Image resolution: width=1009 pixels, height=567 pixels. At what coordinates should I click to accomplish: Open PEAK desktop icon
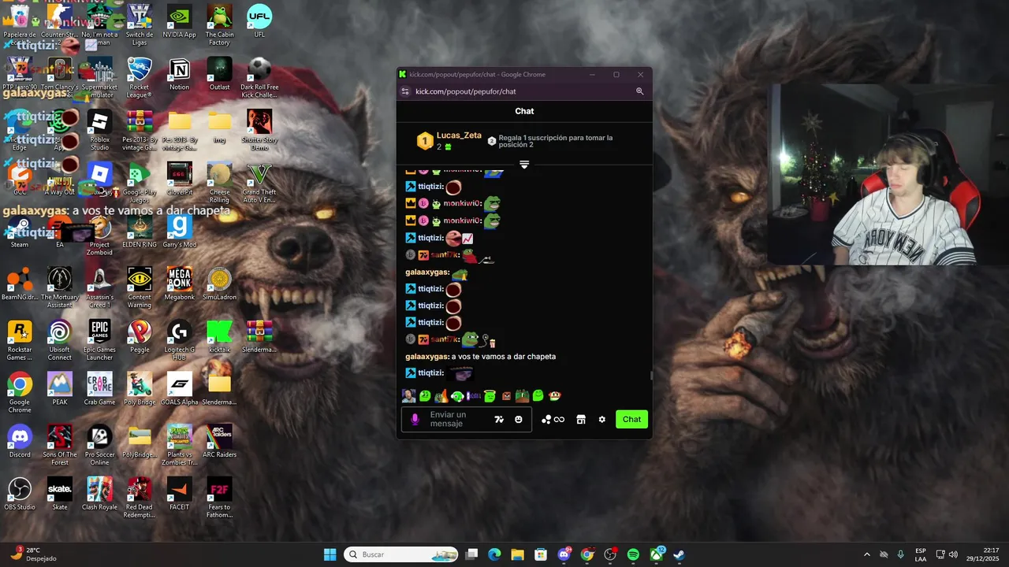60,389
